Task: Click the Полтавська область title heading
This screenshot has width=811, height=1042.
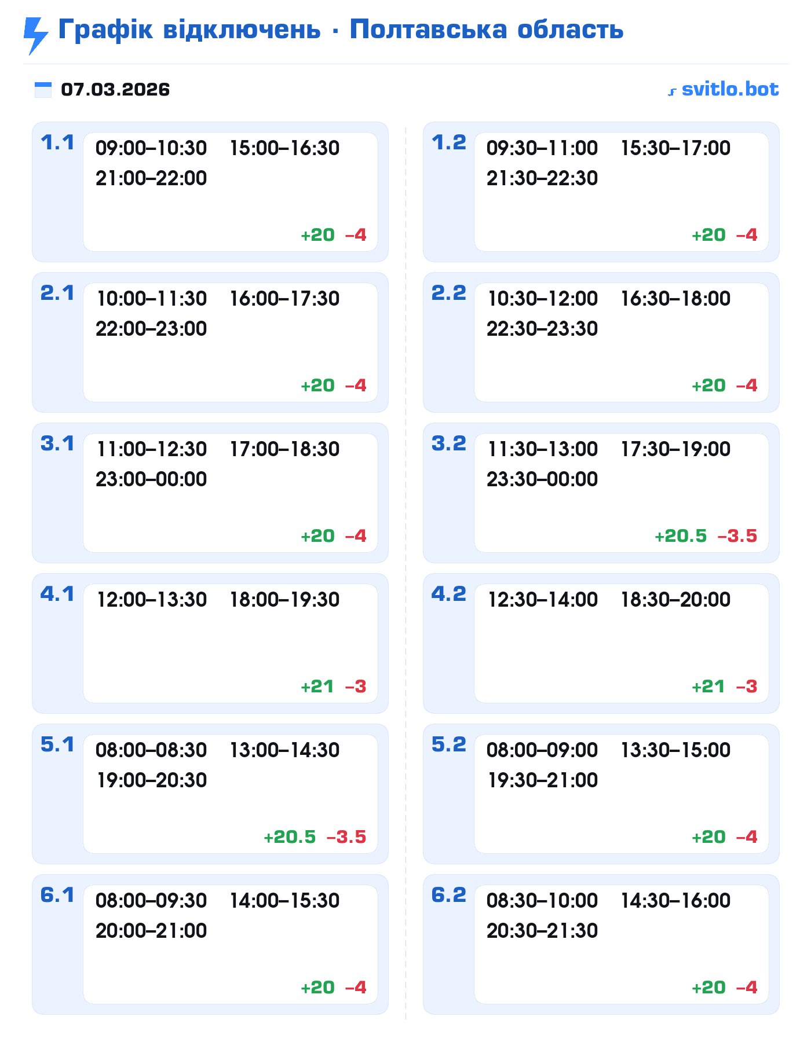Action: (x=486, y=30)
